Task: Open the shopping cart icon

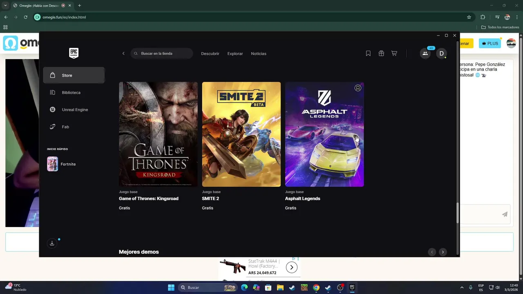Action: click(x=394, y=53)
